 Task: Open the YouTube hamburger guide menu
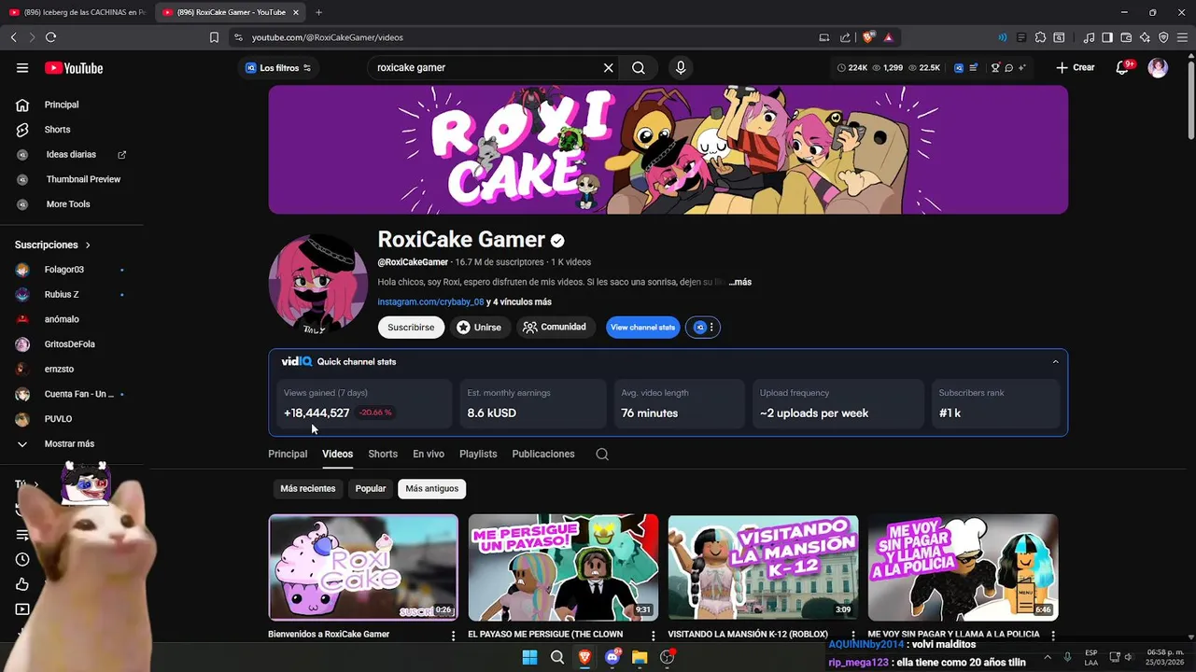22,68
